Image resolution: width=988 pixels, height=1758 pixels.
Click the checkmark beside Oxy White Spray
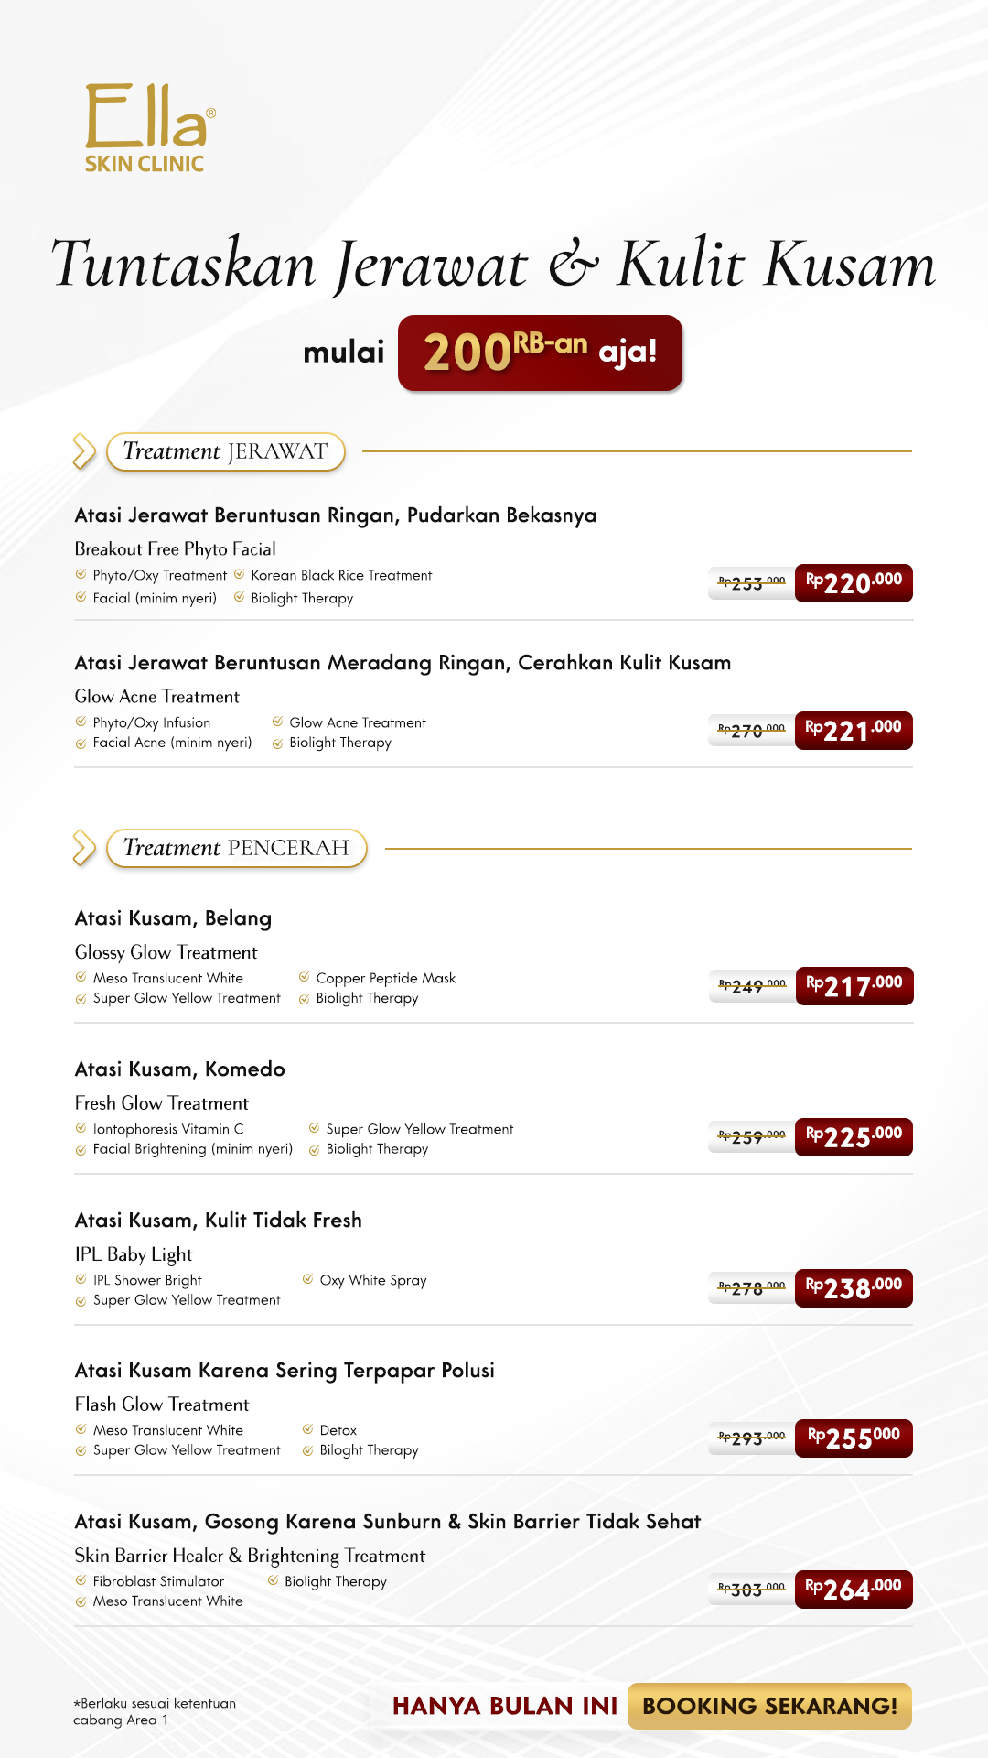(x=307, y=1279)
